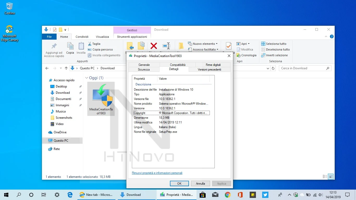Viewport: 356px width, 200px height.
Task: Click Inverti selezione
Action: pyautogui.click(x=274, y=55)
